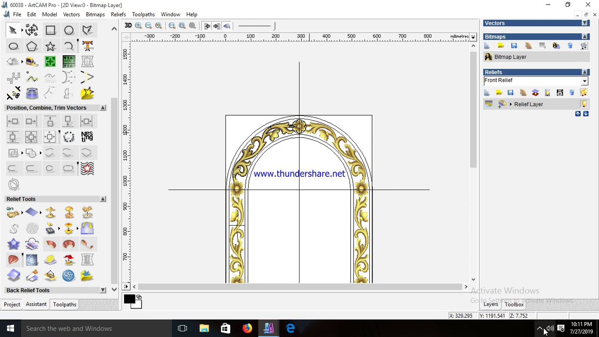Delete bitmap layer using the trash icon
The width and height of the screenshot is (599, 337).
tap(570, 46)
